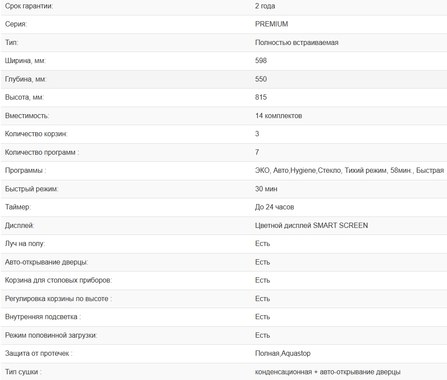Select the width value 598

[261, 61]
